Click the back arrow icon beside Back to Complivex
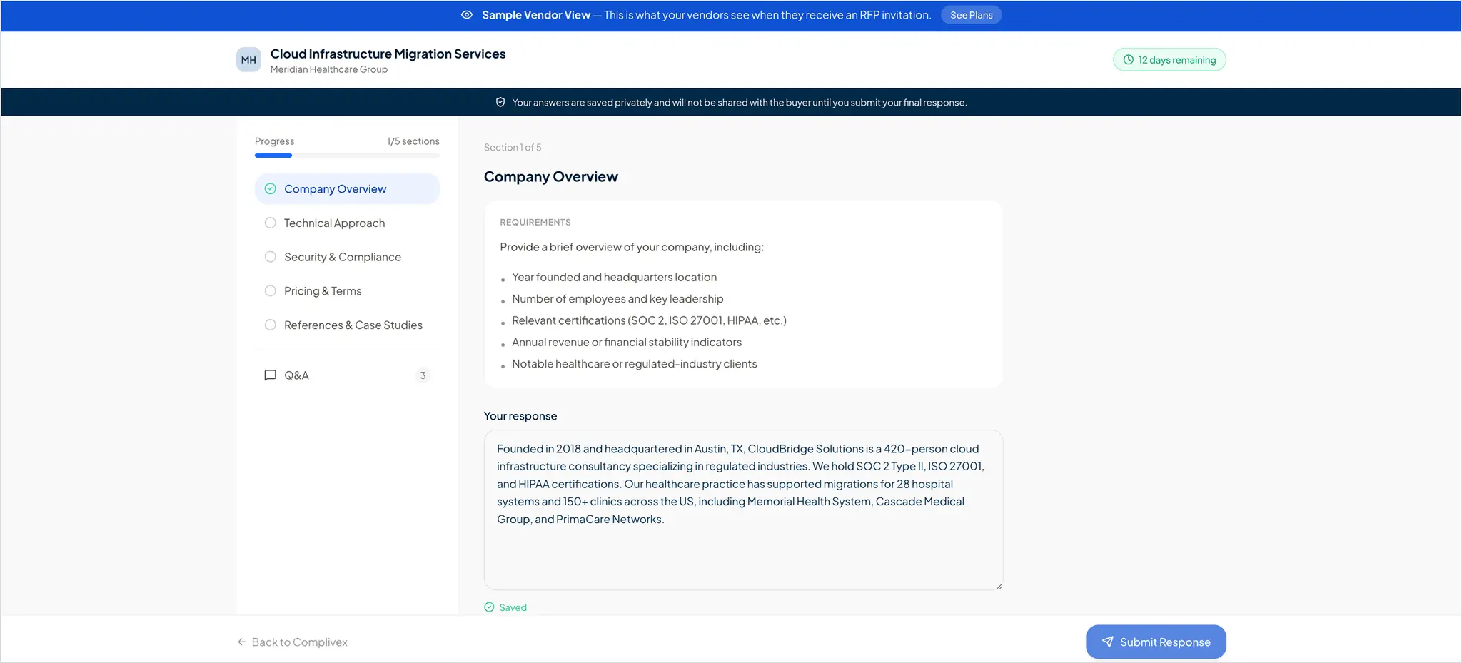The image size is (1462, 663). coord(242,642)
